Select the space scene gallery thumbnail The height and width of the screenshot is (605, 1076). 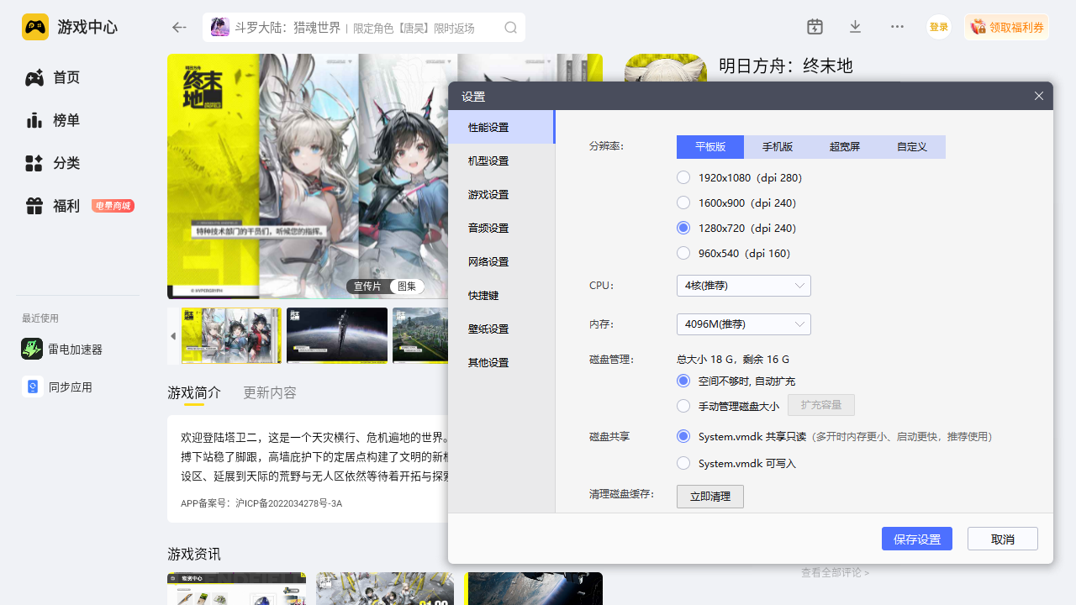click(337, 335)
